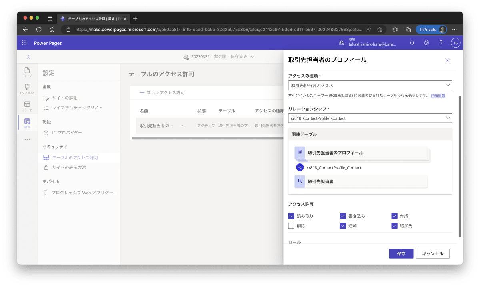The height and width of the screenshot is (287, 480).
Task: Reload the page with refresh icon
Action: point(39,29)
